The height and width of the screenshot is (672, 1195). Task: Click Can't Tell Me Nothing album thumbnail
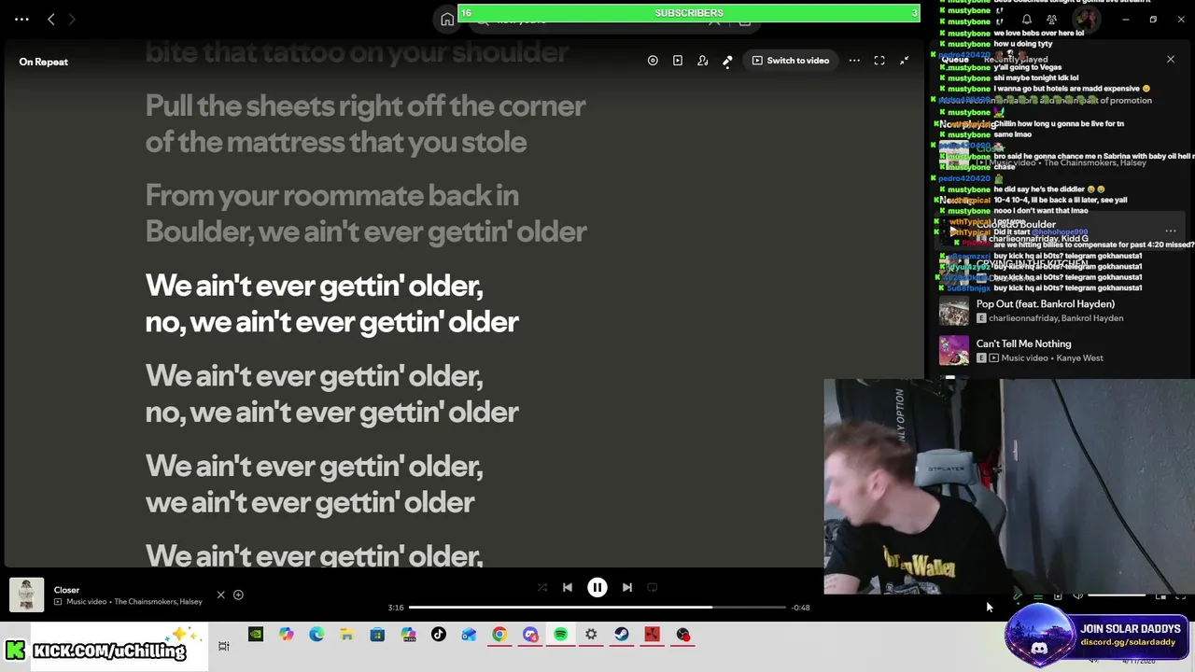pos(954,350)
